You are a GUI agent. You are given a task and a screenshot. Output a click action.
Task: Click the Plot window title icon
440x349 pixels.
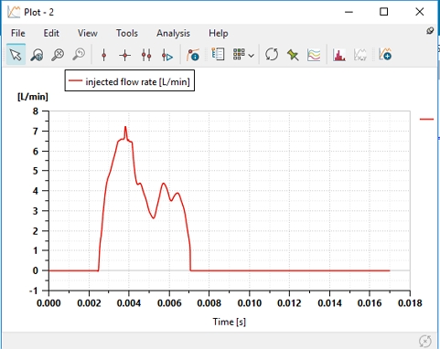pos(14,12)
